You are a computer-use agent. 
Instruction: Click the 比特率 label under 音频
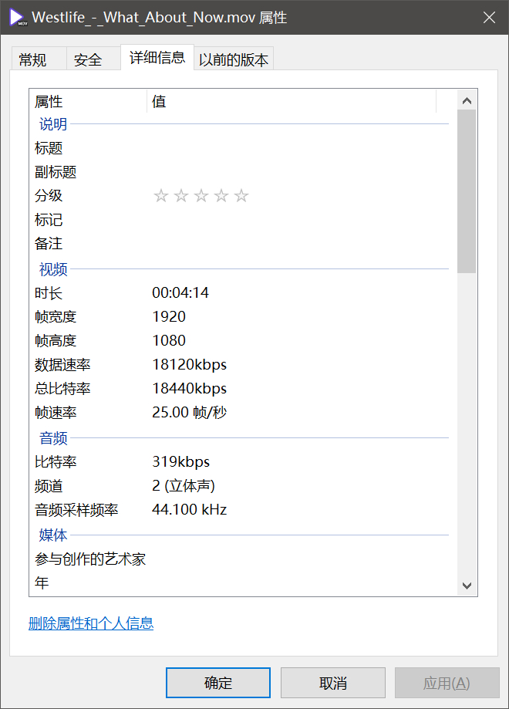[x=56, y=461]
